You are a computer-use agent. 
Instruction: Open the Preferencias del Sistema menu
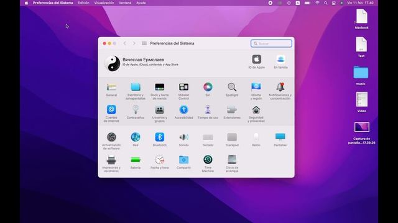point(53,2)
